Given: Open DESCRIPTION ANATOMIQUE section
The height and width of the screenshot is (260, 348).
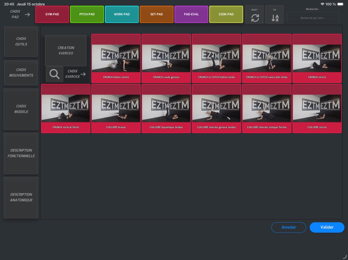Looking at the screenshot, I should 21,198.
